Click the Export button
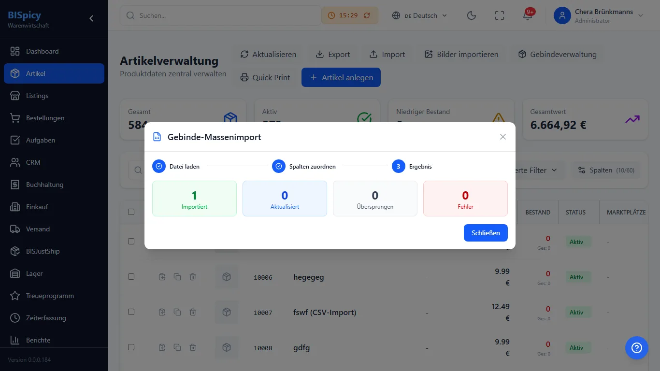Screen dimensions: 660x371 [332, 54]
